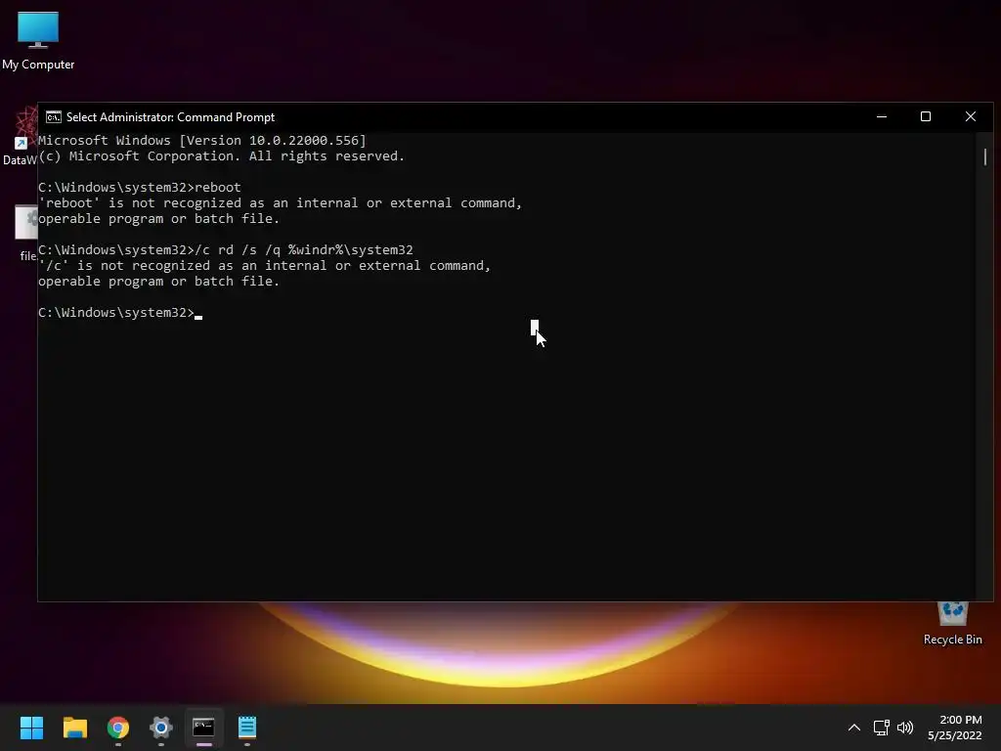Open Notepad from the taskbar

coord(247,728)
